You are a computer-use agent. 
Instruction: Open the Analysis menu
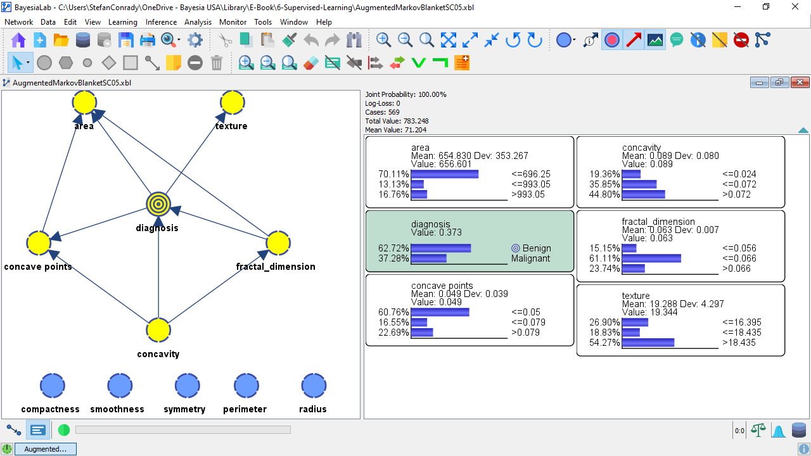coord(198,22)
